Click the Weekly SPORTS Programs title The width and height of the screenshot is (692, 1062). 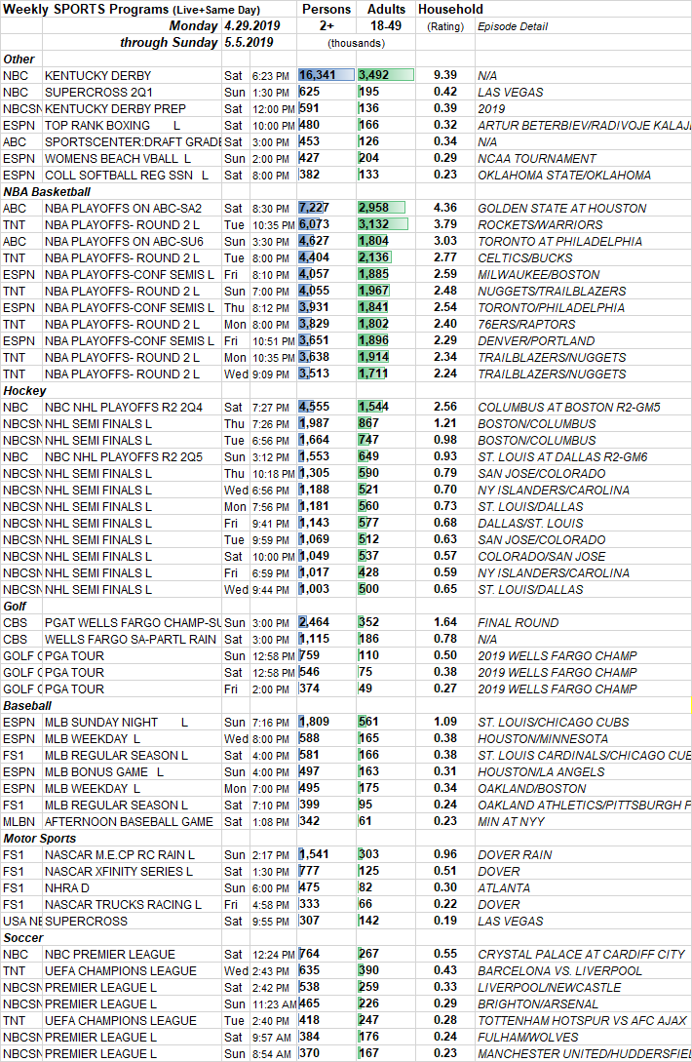click(132, 10)
